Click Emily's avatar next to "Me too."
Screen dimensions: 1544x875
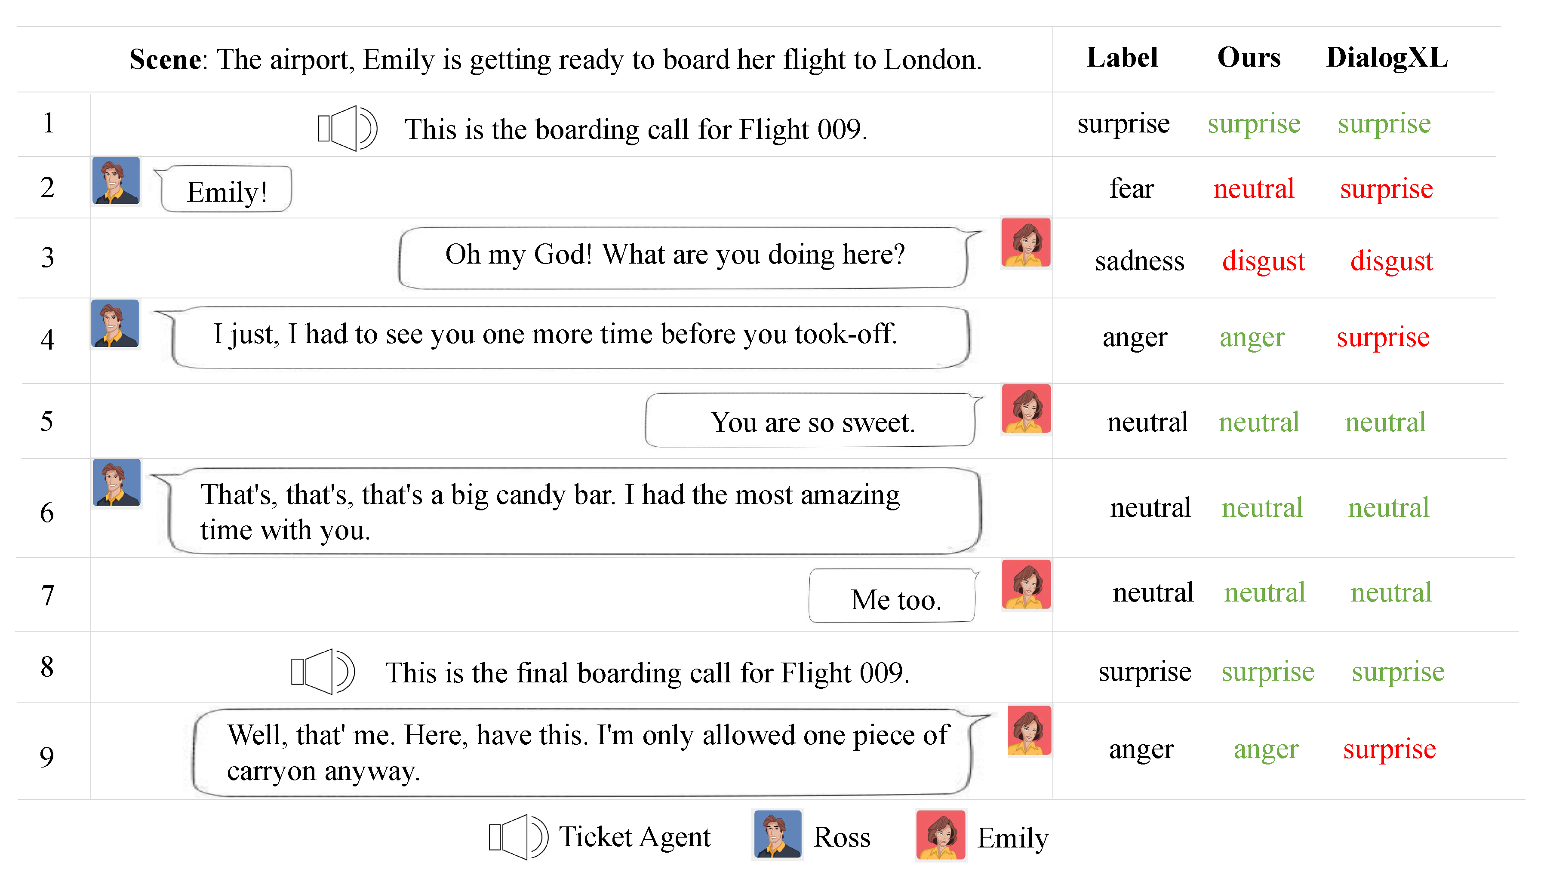click(1026, 584)
